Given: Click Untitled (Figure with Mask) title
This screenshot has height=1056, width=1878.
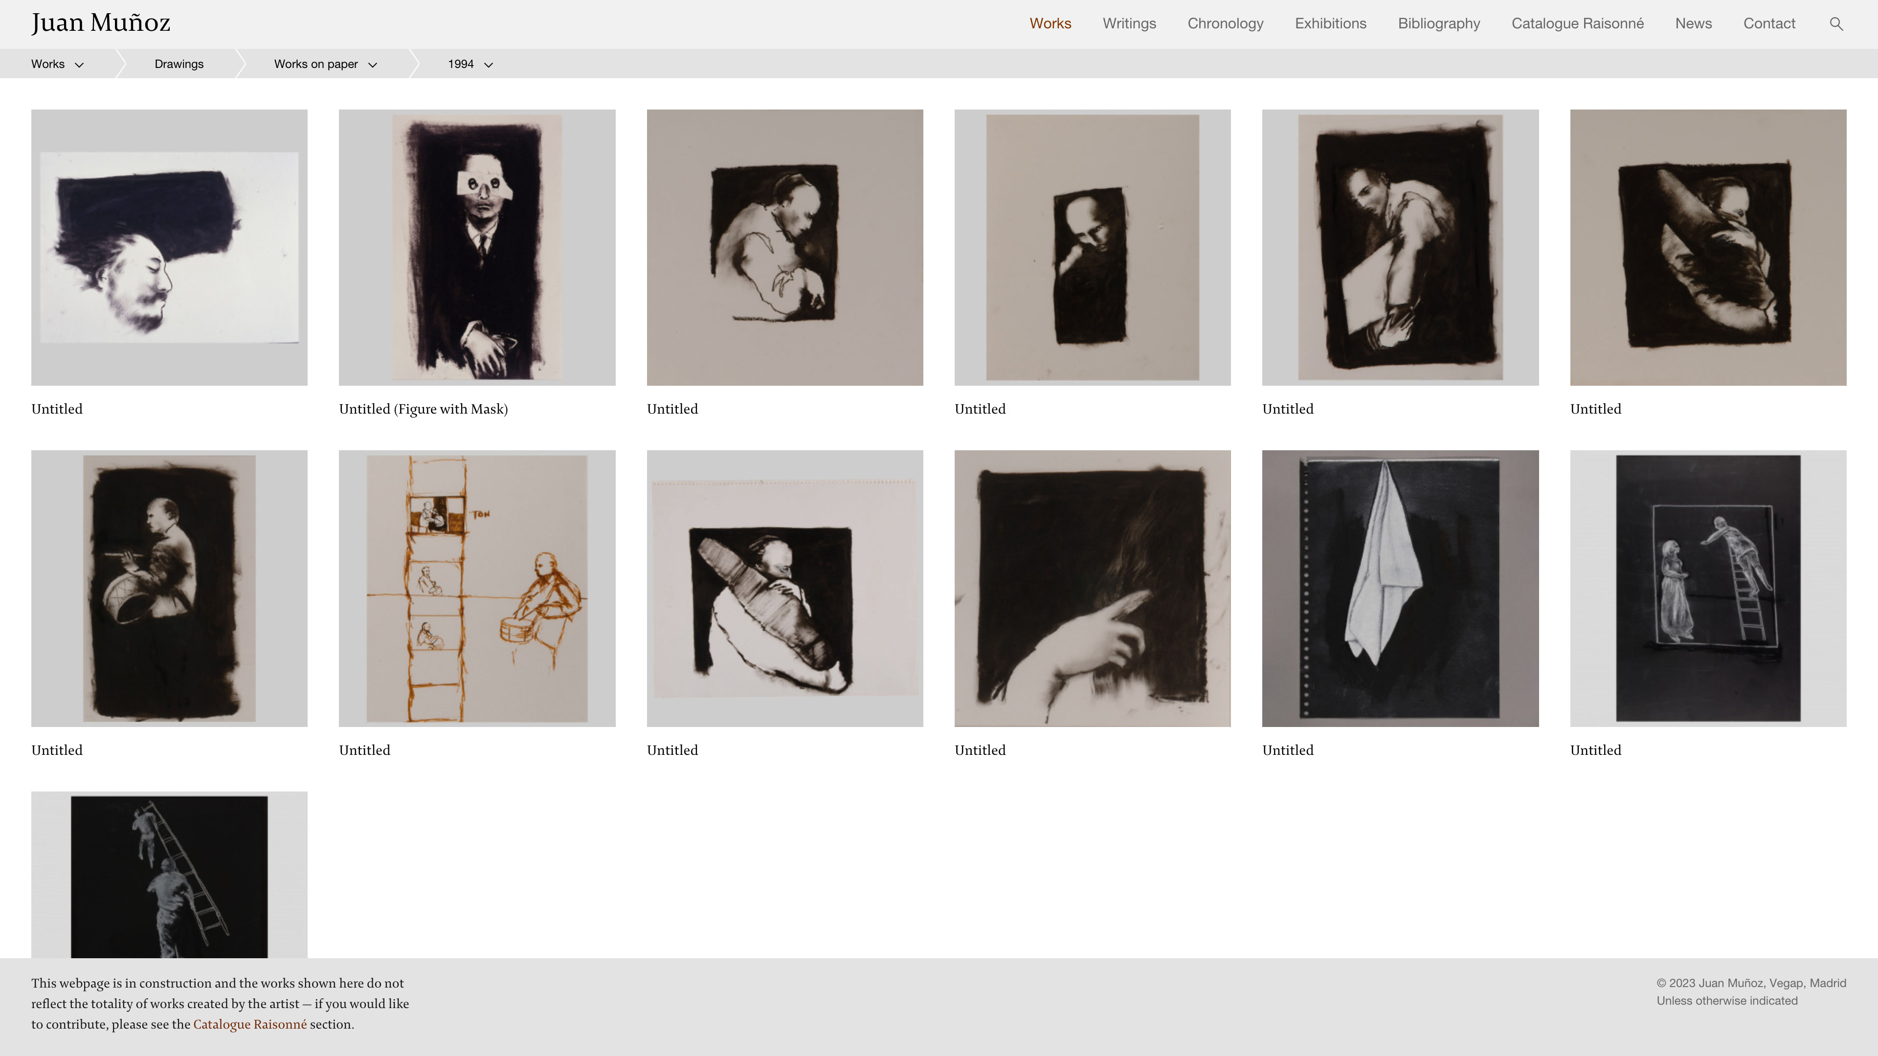Looking at the screenshot, I should [x=423, y=409].
